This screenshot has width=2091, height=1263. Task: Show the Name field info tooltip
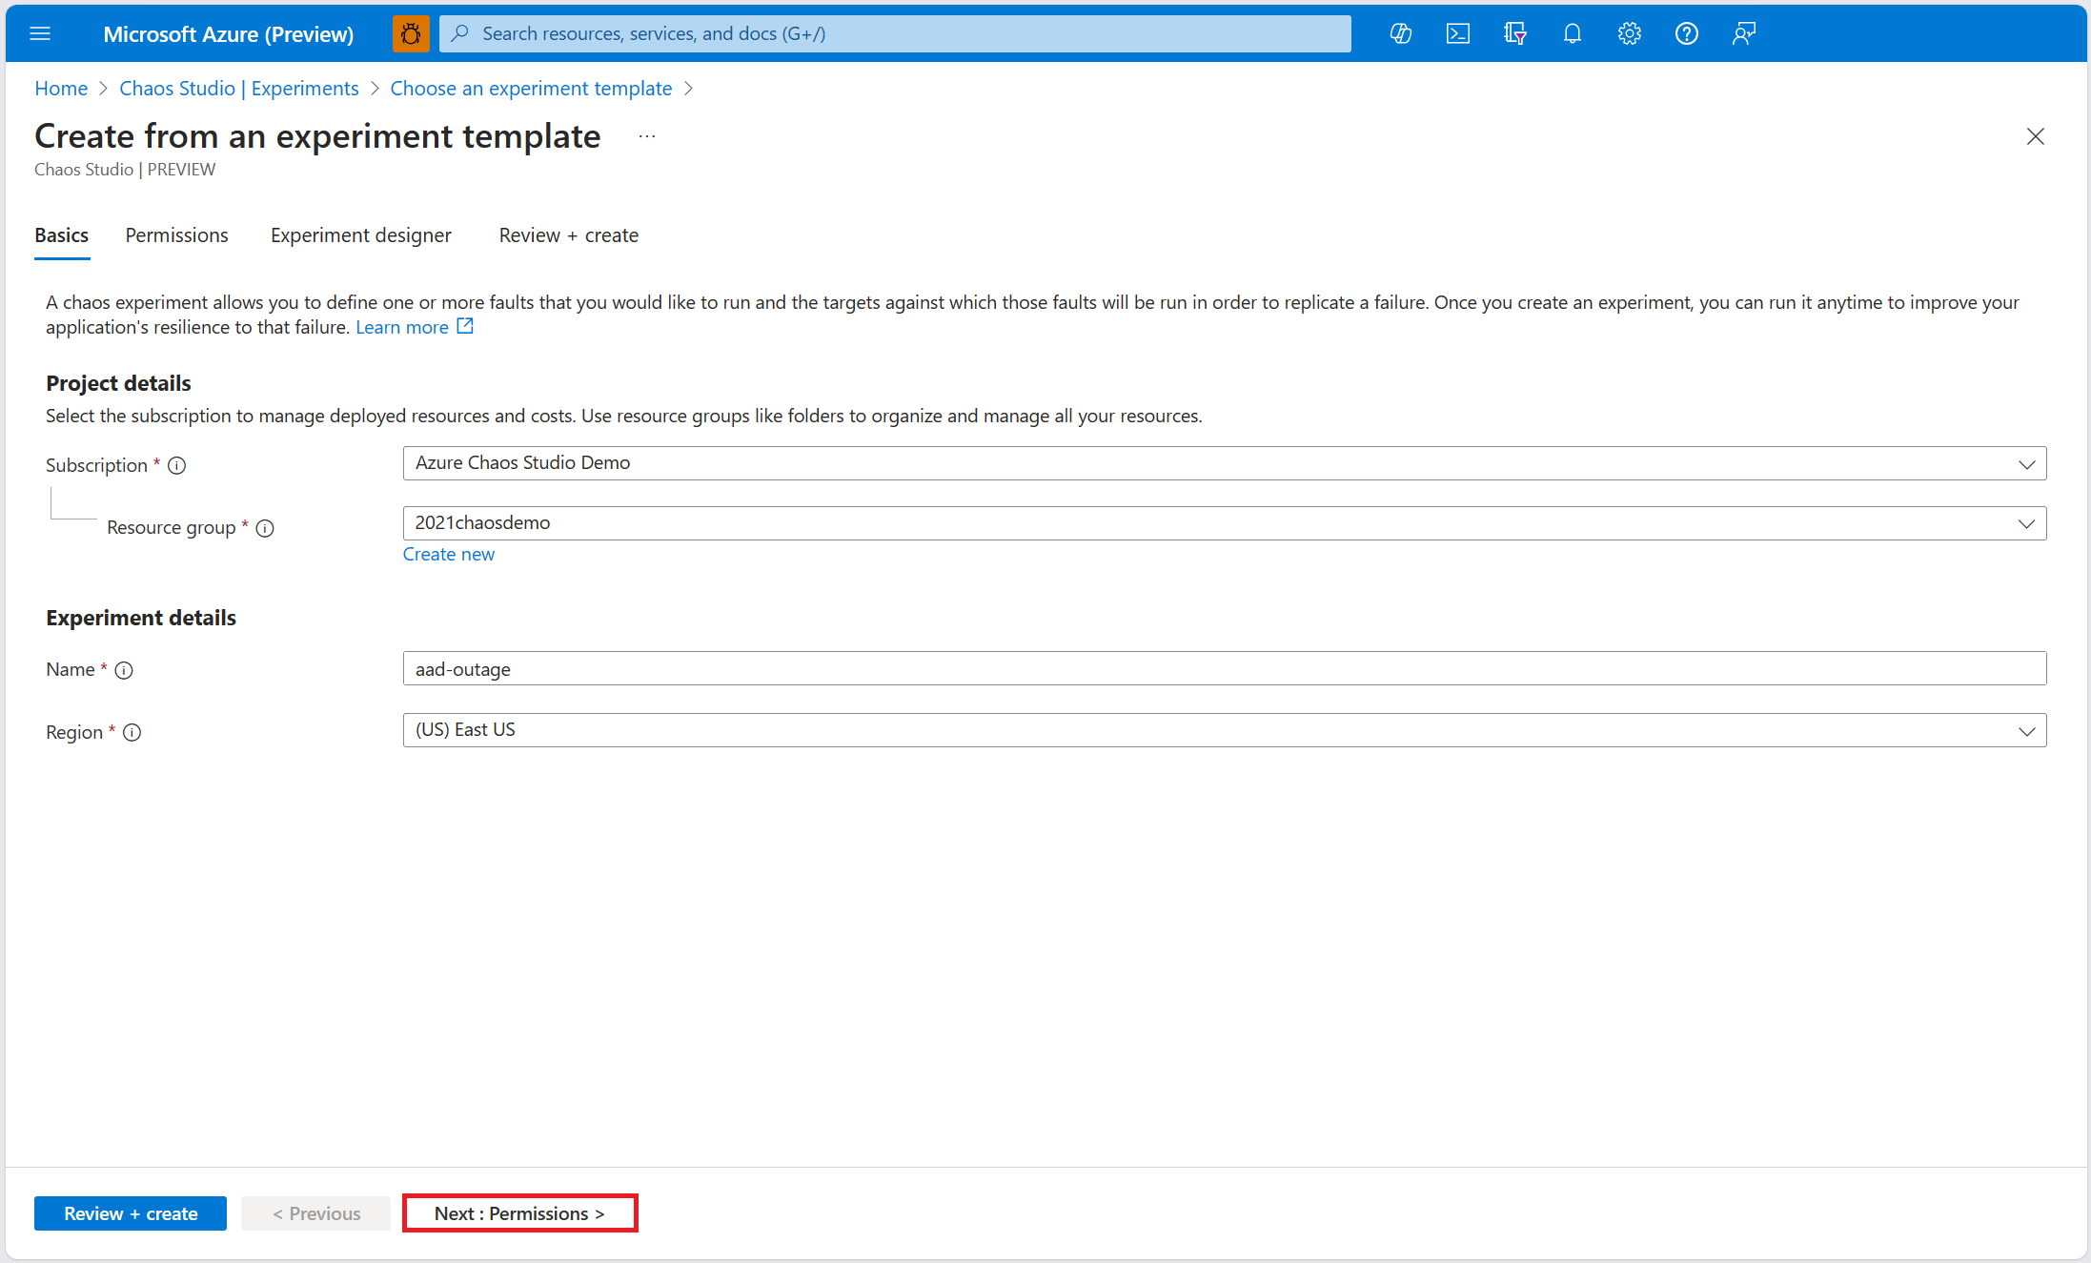click(125, 670)
